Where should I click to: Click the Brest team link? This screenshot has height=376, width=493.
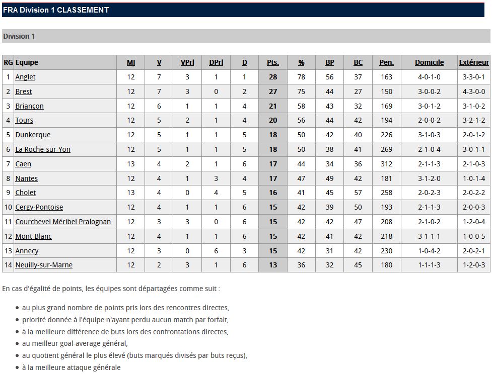pos(24,91)
